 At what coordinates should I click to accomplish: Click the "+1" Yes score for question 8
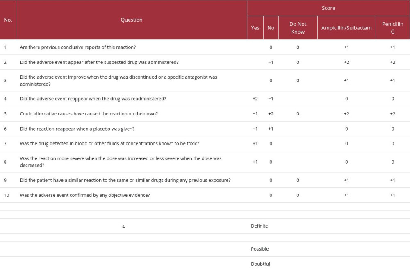[255, 162]
